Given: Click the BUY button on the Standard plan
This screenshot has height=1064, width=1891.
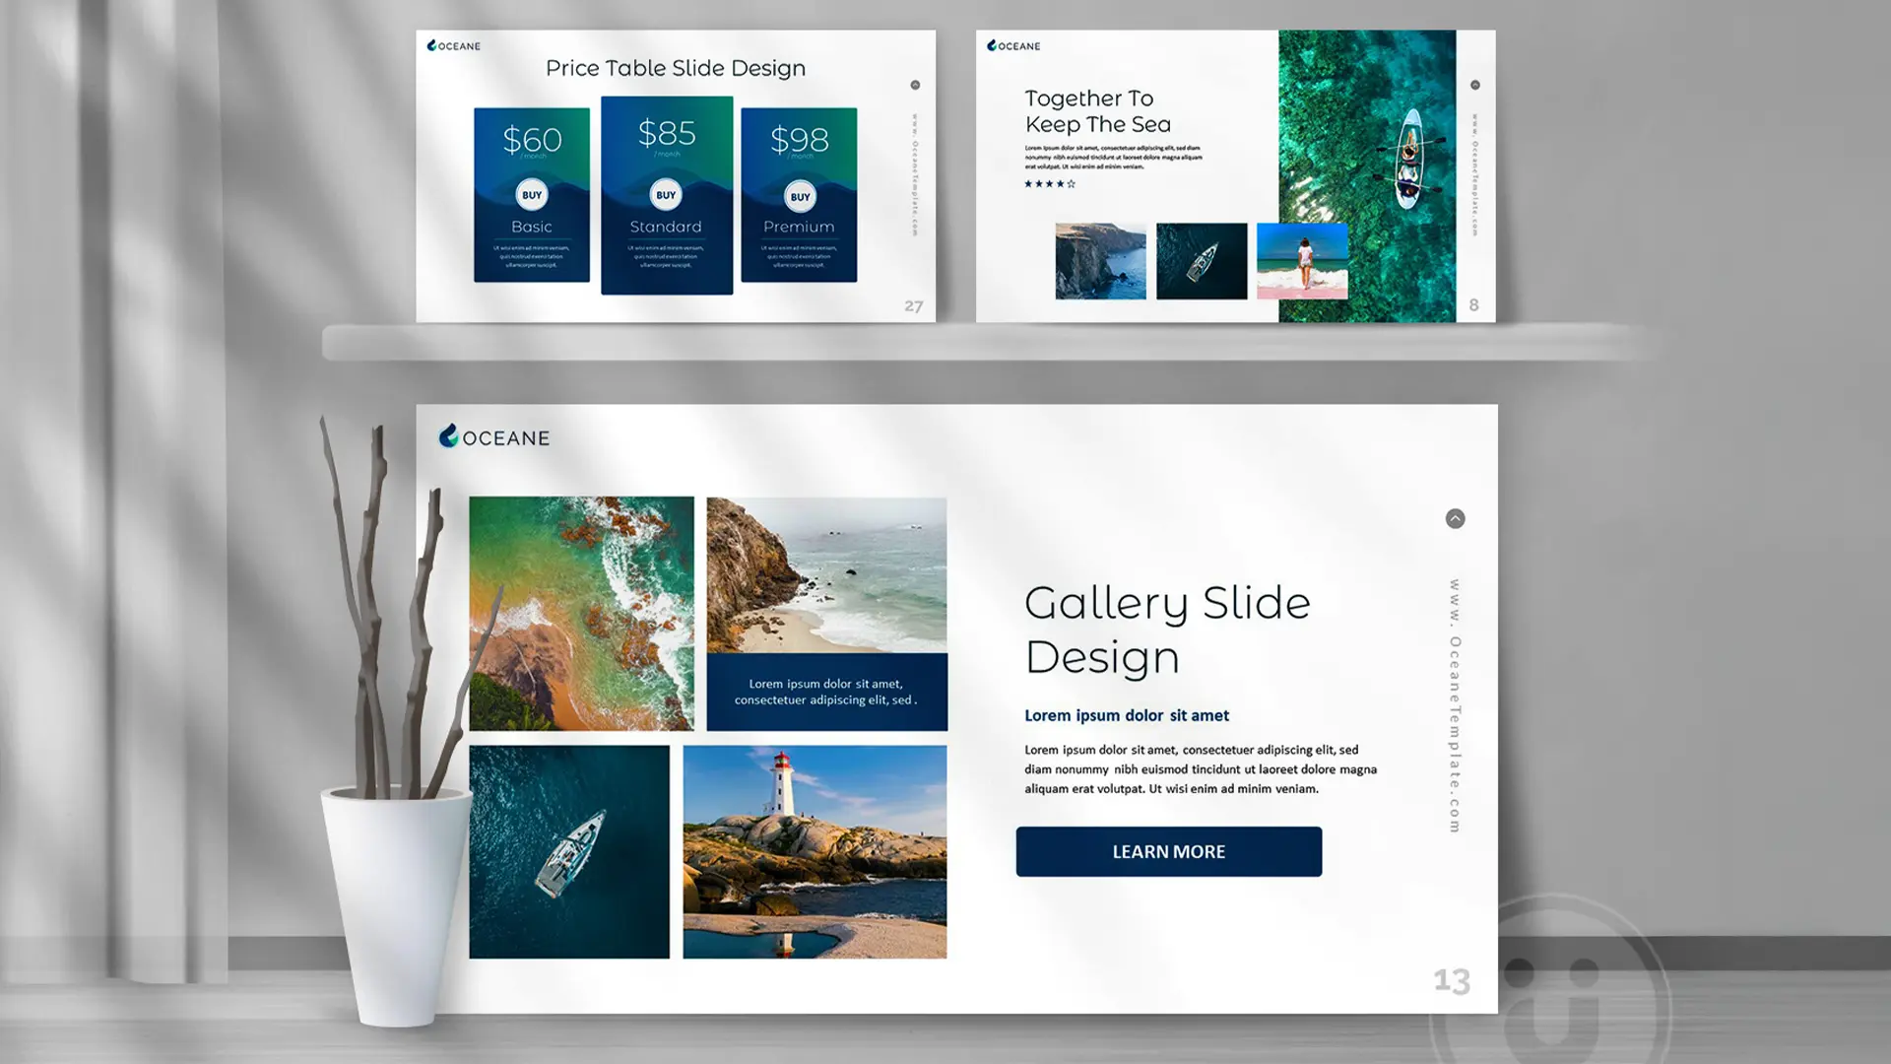Looking at the screenshot, I should pos(666,195).
